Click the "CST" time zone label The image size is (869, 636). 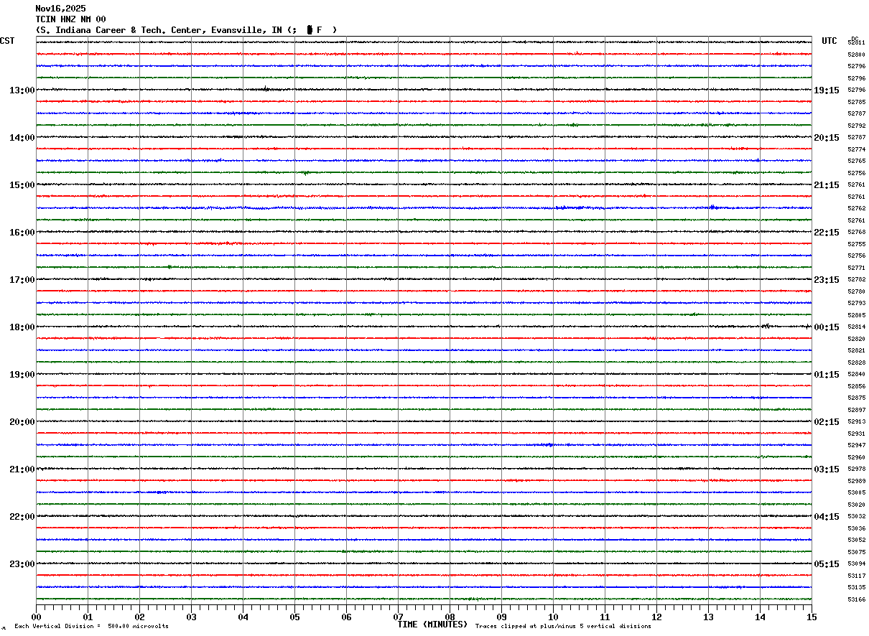pos(7,41)
